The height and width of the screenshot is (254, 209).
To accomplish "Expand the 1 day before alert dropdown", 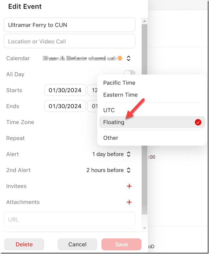I will 111,154.
